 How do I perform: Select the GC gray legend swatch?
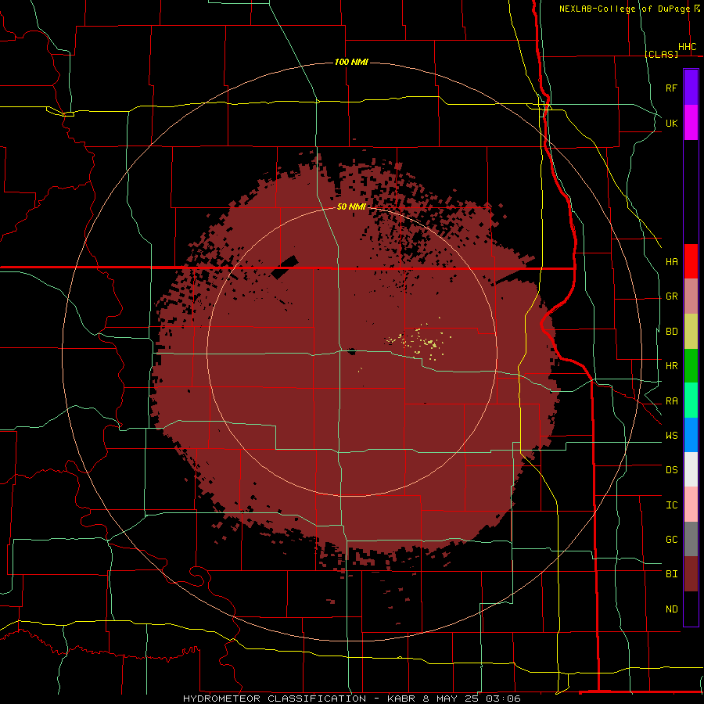tap(691, 539)
